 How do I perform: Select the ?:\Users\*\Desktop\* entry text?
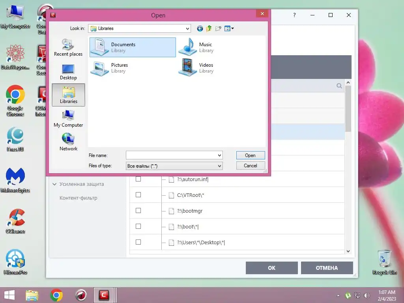[201, 243]
